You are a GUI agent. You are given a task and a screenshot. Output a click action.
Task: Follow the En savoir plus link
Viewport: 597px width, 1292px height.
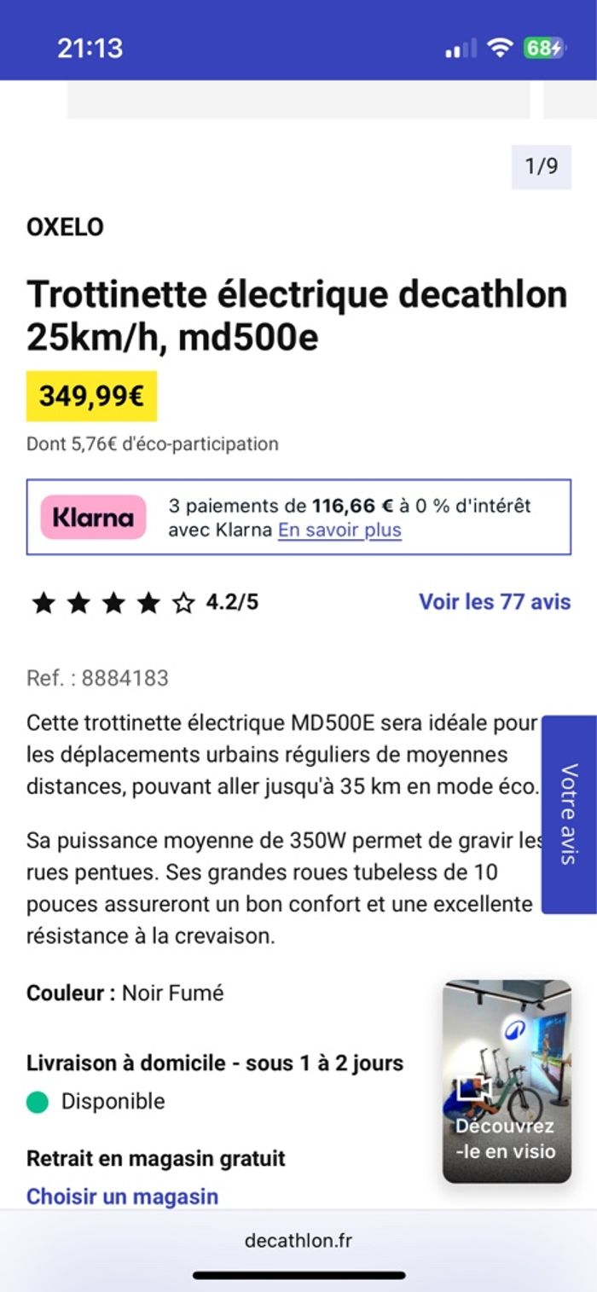point(340,530)
